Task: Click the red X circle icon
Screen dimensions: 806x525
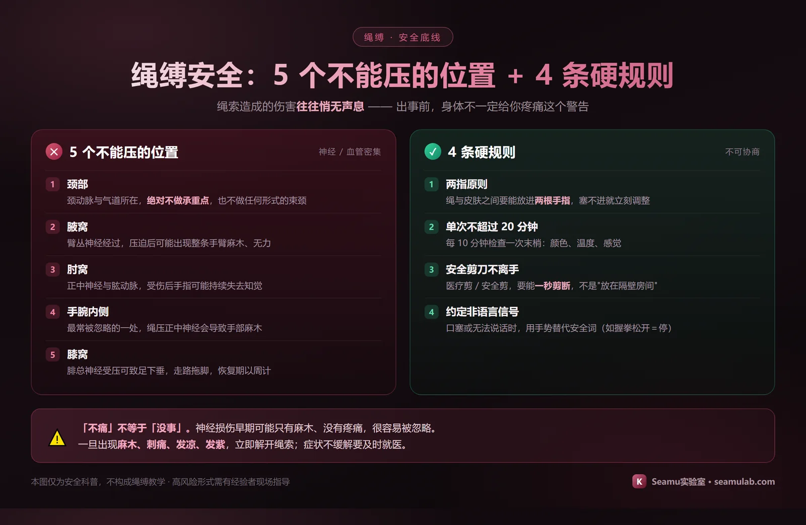Action: (x=54, y=152)
